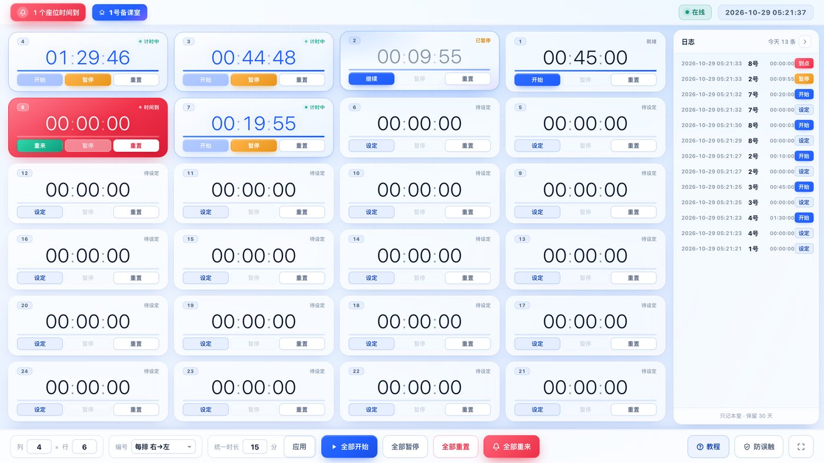Collapse the 日志 panel with the chevron
This screenshot has height=463, width=824.
tap(806, 42)
